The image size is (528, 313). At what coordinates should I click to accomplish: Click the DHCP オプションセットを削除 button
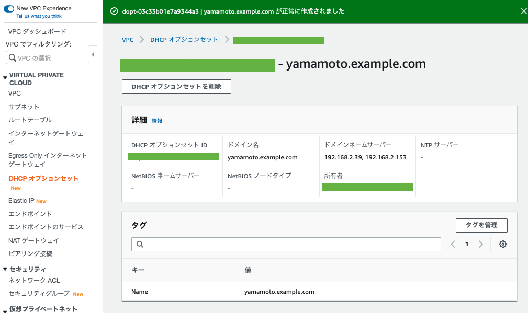click(x=176, y=87)
